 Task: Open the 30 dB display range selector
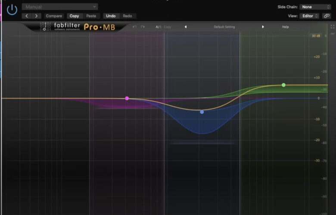coord(316,36)
